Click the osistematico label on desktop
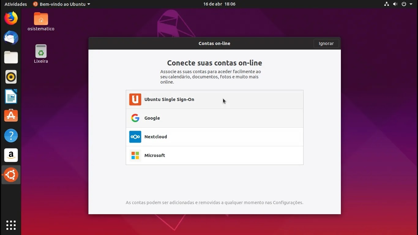This screenshot has height=235, width=418. pos(41,29)
